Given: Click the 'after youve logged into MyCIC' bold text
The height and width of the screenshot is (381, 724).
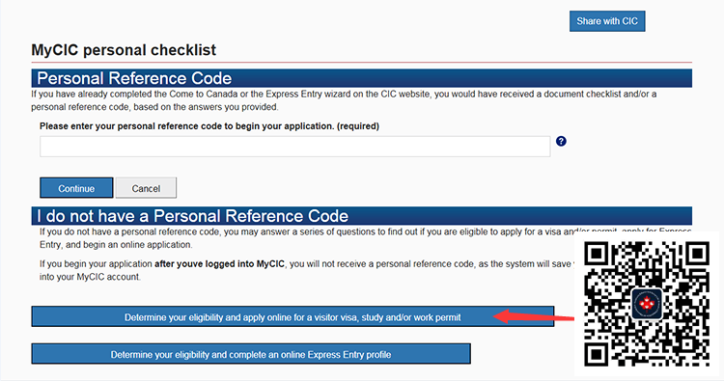Looking at the screenshot, I should (x=219, y=264).
